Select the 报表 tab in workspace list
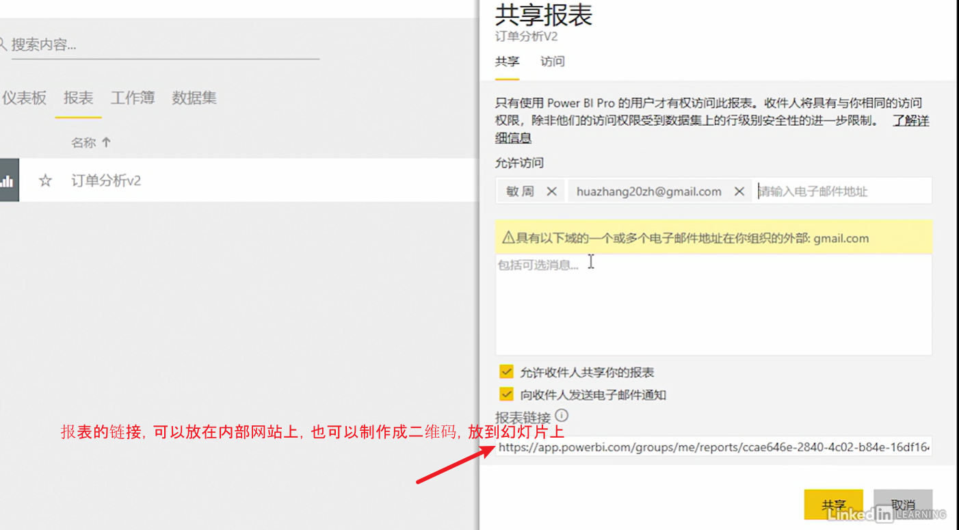The height and width of the screenshot is (530, 959). [x=78, y=98]
